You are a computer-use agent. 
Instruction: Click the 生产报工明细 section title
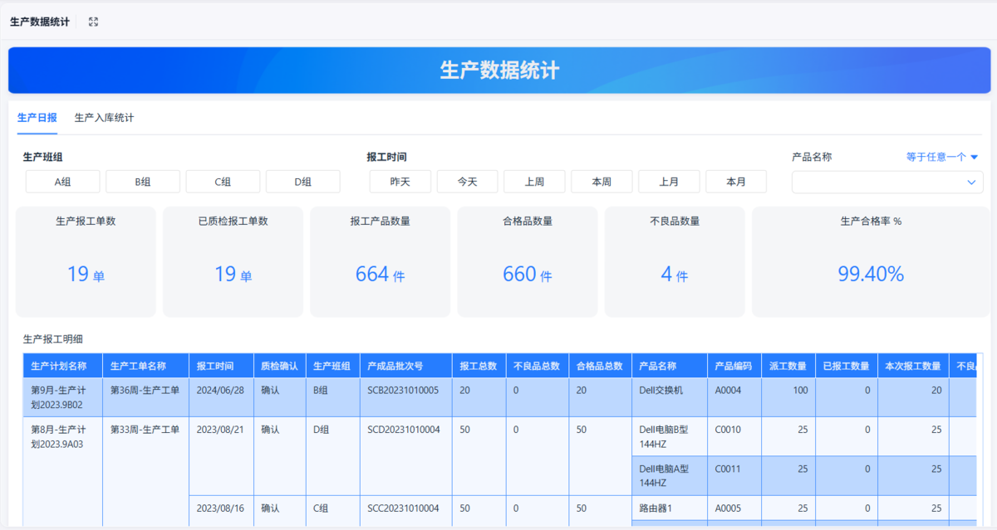(x=53, y=339)
